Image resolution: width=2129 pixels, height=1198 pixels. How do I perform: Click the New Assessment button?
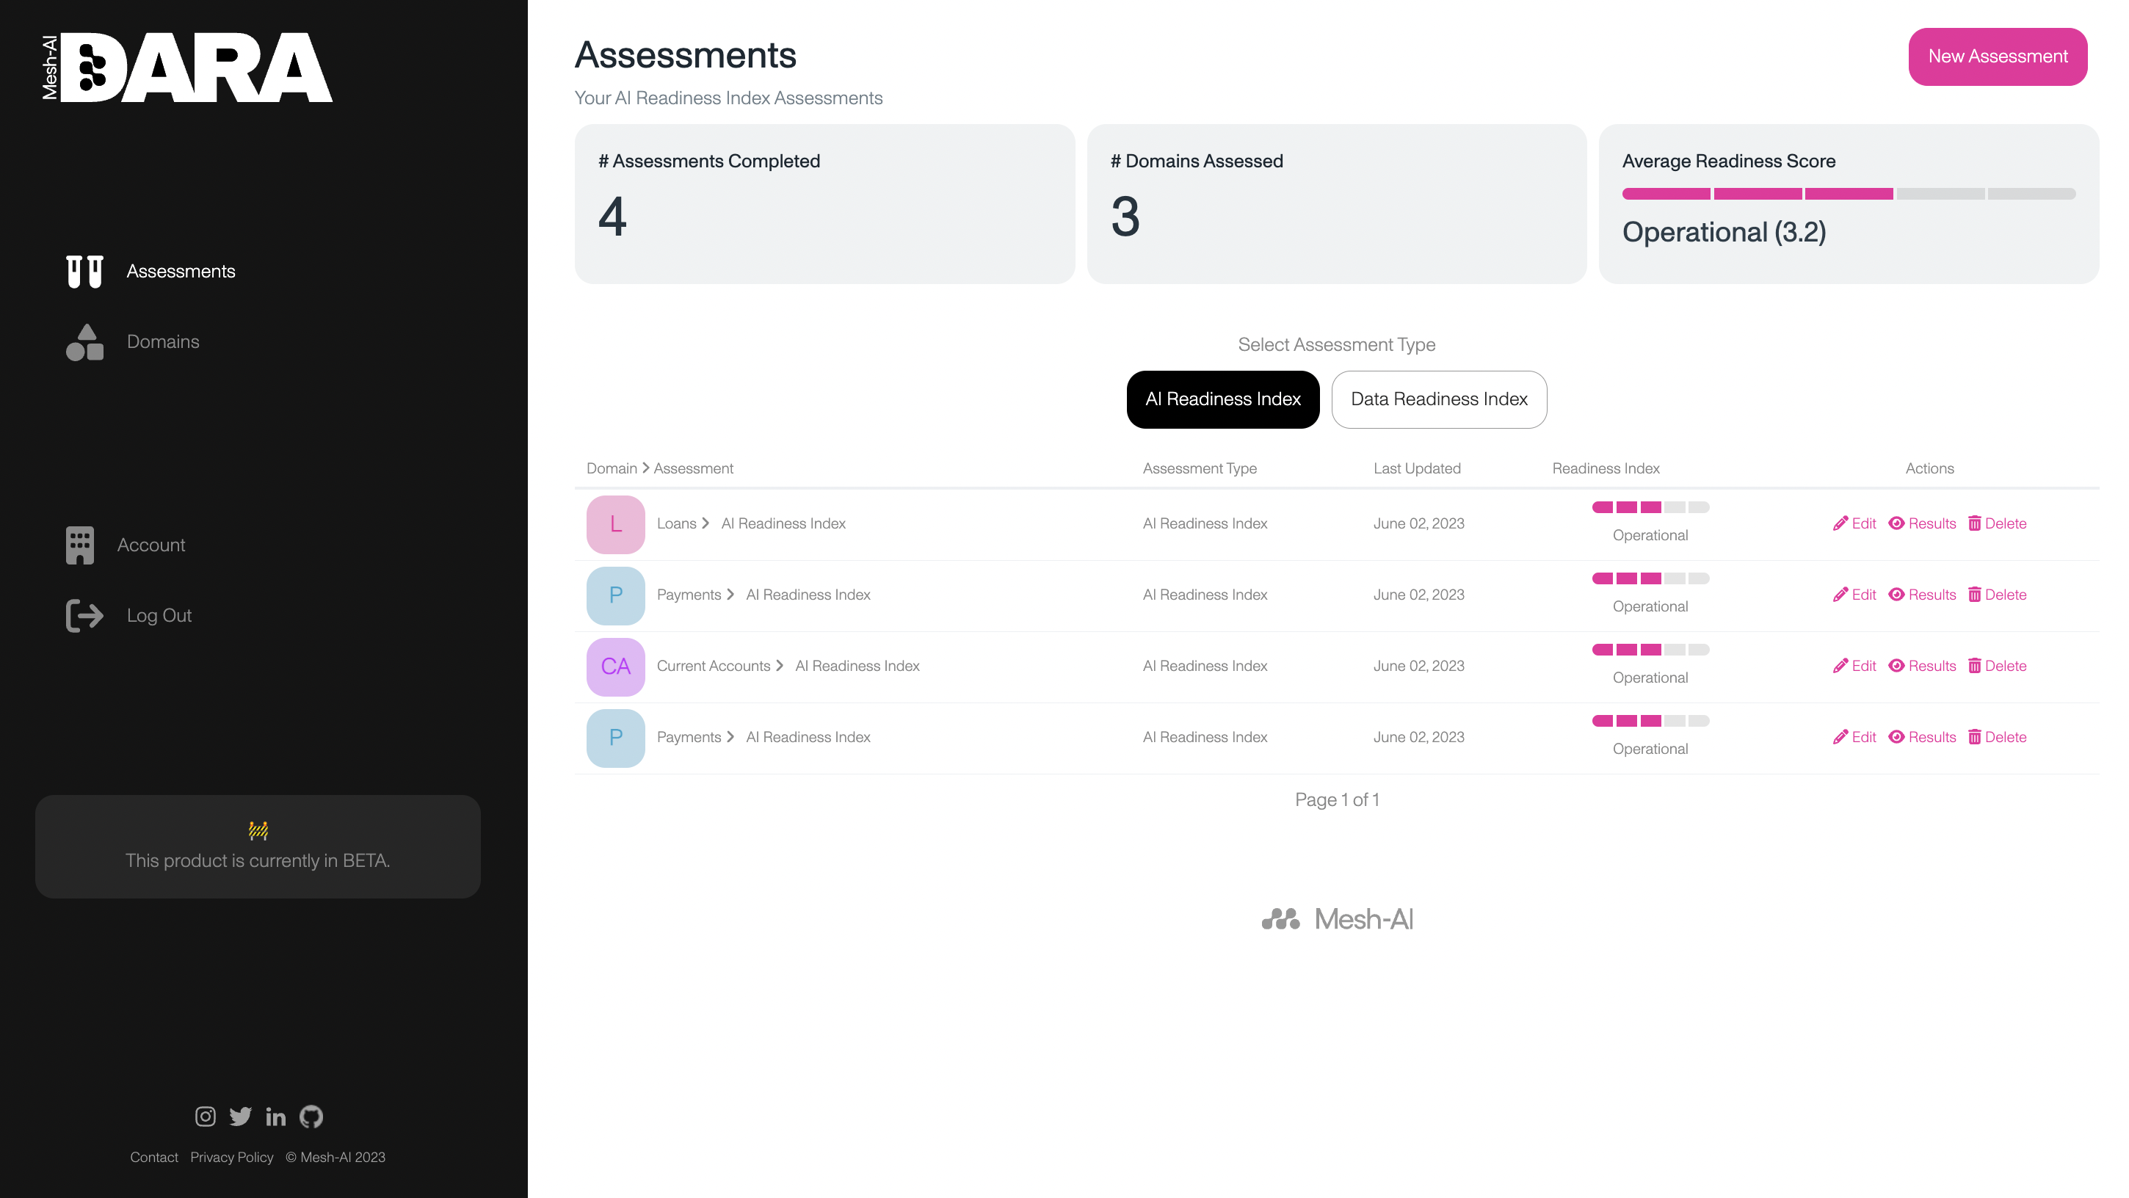(x=1998, y=57)
